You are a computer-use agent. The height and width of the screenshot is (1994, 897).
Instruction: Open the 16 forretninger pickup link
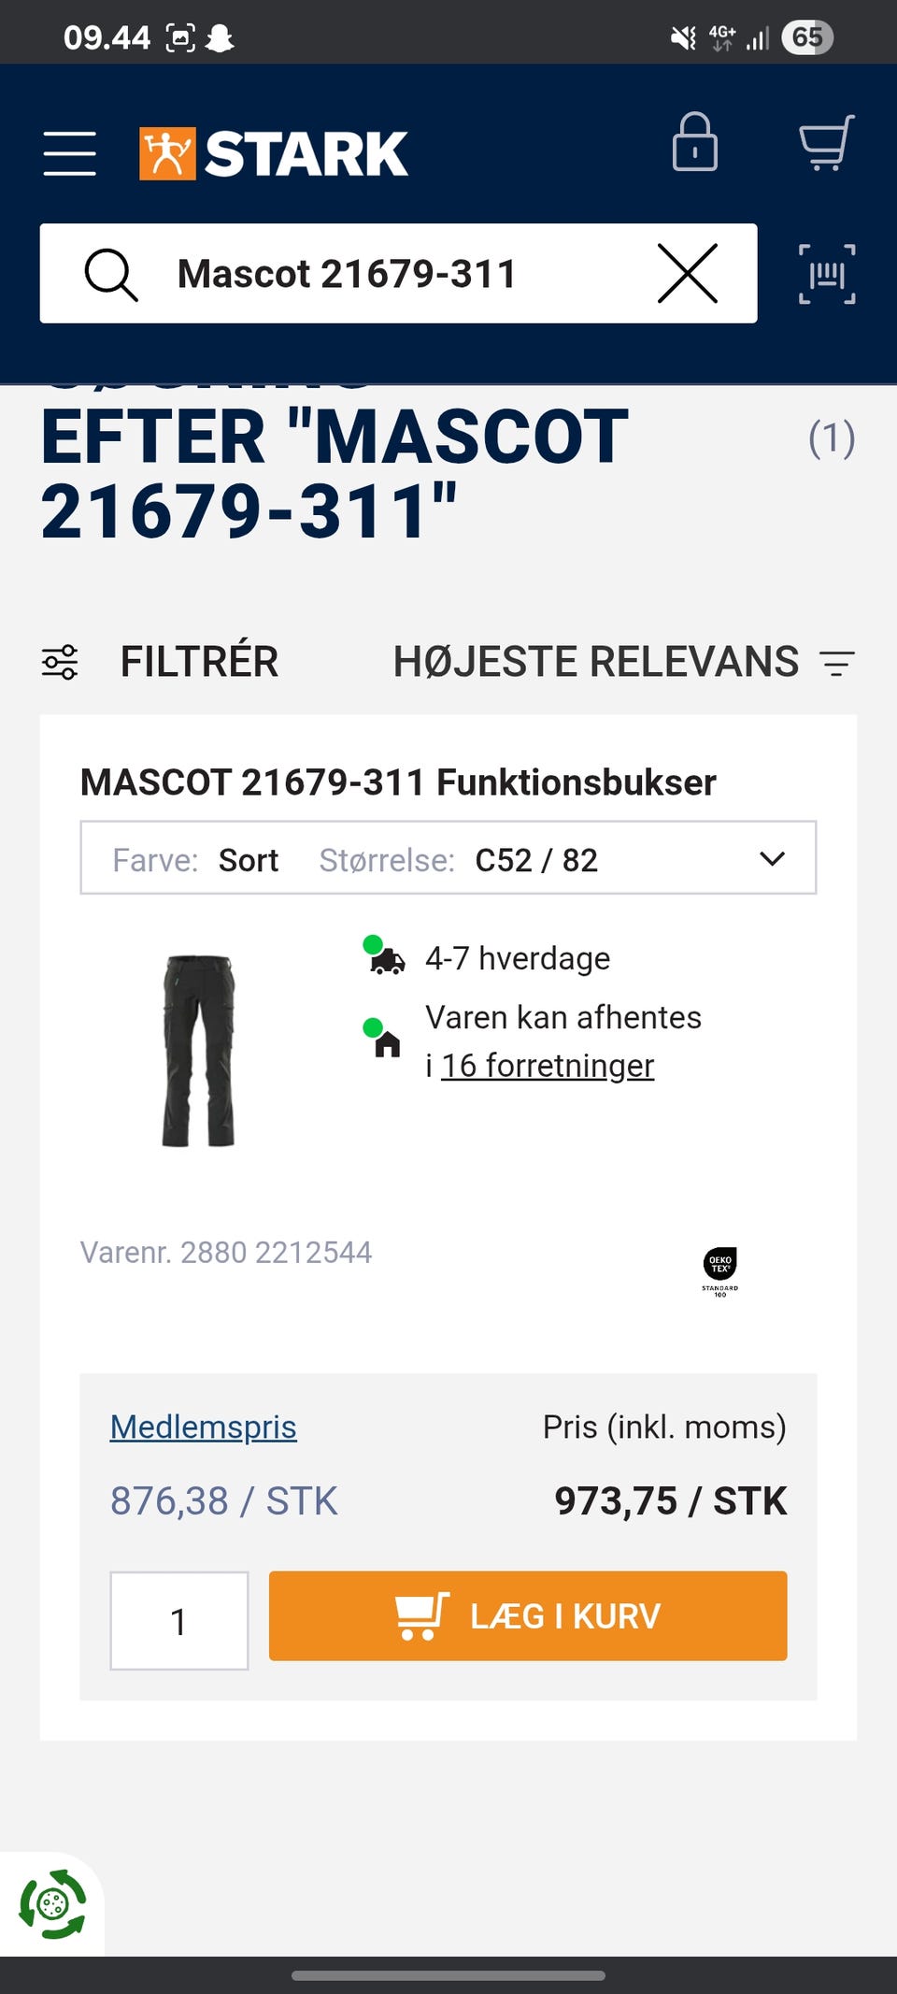coord(548,1065)
